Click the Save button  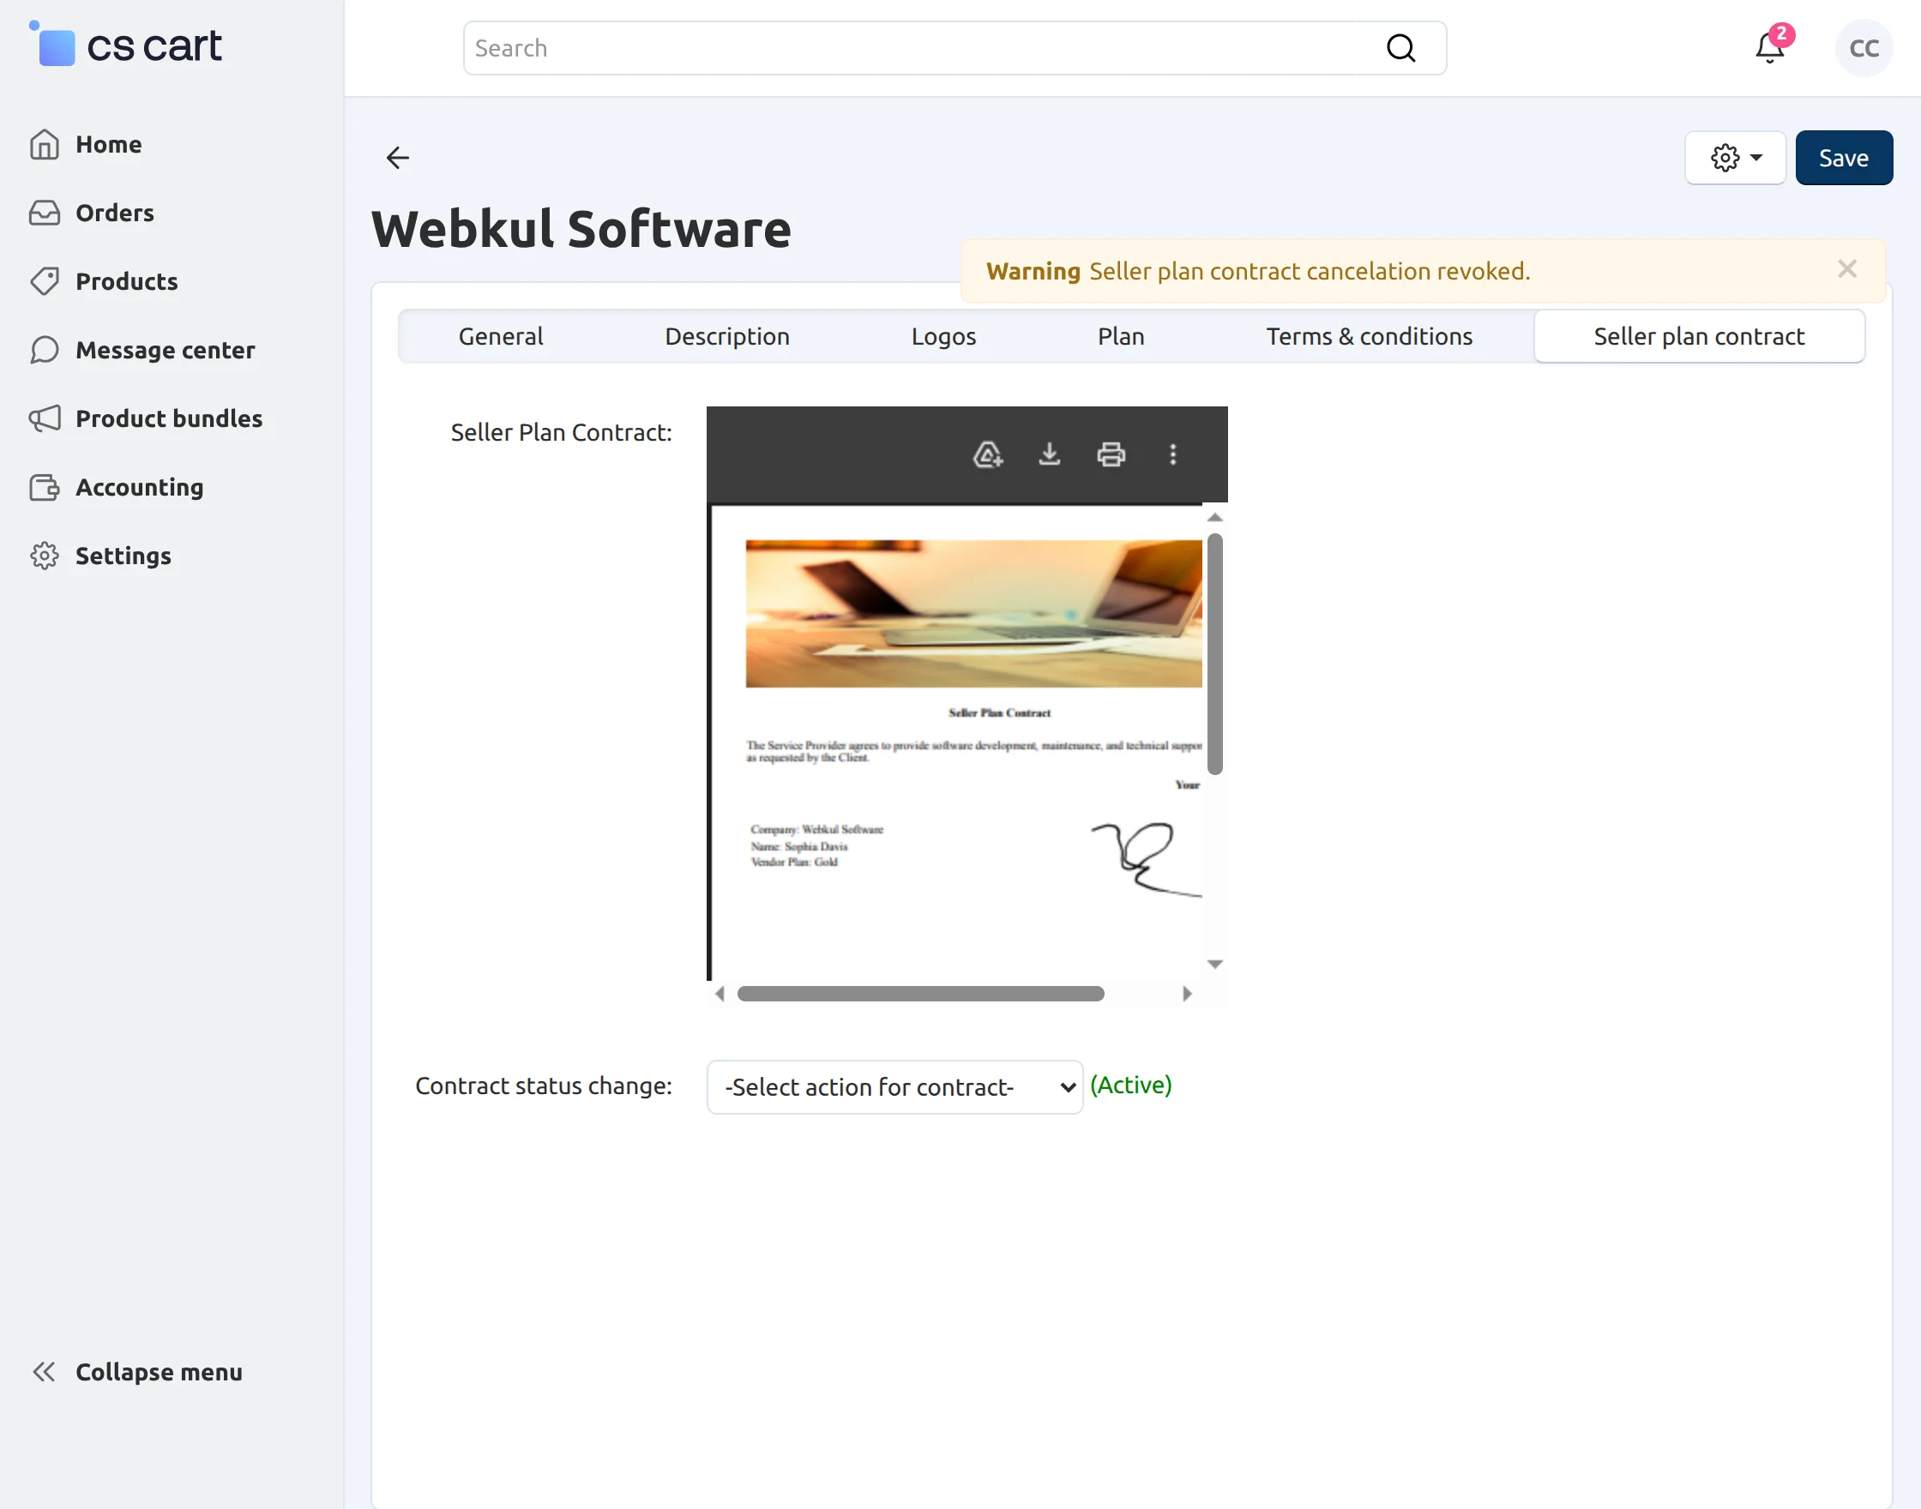pos(1843,158)
